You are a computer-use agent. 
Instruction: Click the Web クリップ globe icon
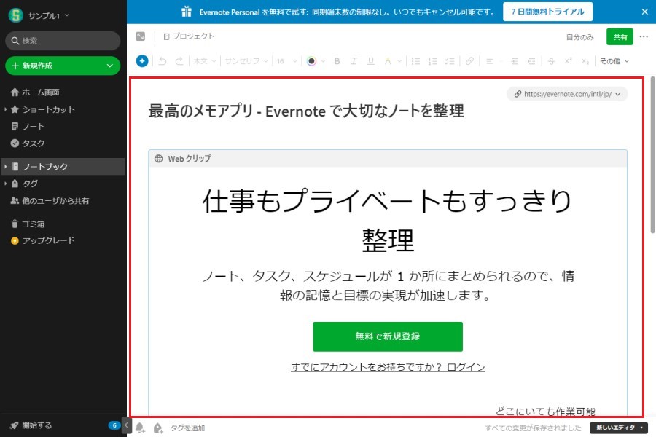159,159
